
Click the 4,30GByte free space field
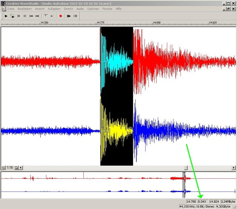[x=223, y=206]
